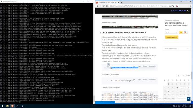
Task: Click the fifth taskbar application icon
Action: click(x=22, y=106)
